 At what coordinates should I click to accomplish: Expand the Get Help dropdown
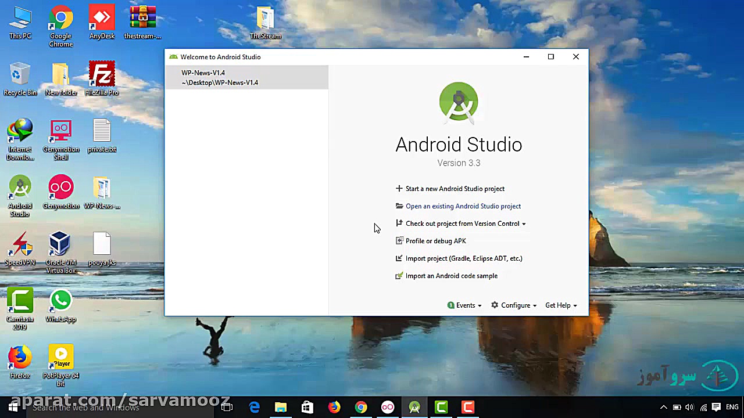pyautogui.click(x=560, y=305)
